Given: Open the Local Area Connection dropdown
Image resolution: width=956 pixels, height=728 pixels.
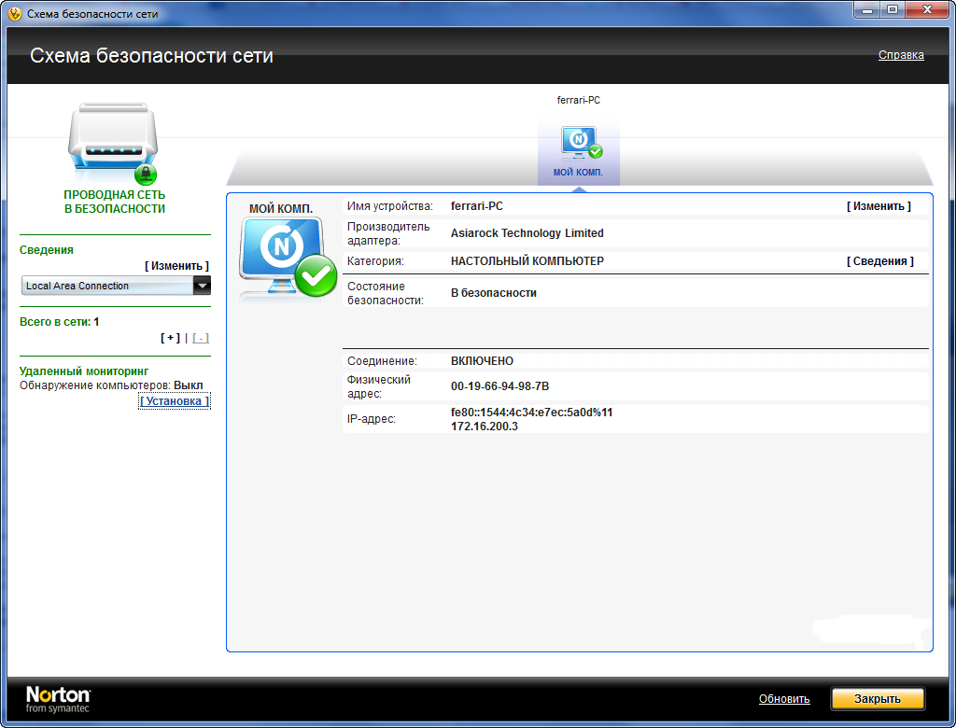Looking at the screenshot, I should (x=202, y=286).
